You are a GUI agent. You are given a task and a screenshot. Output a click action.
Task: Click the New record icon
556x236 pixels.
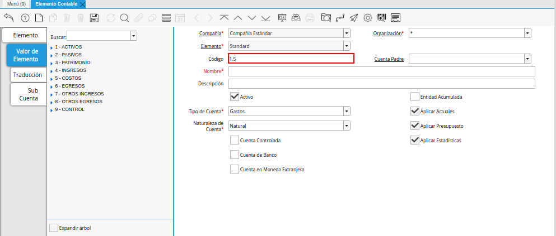pos(39,18)
